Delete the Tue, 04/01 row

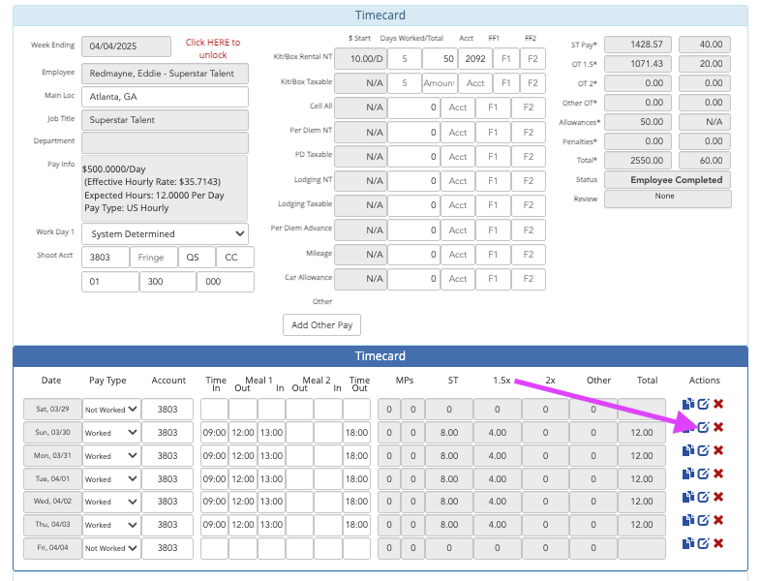click(718, 474)
